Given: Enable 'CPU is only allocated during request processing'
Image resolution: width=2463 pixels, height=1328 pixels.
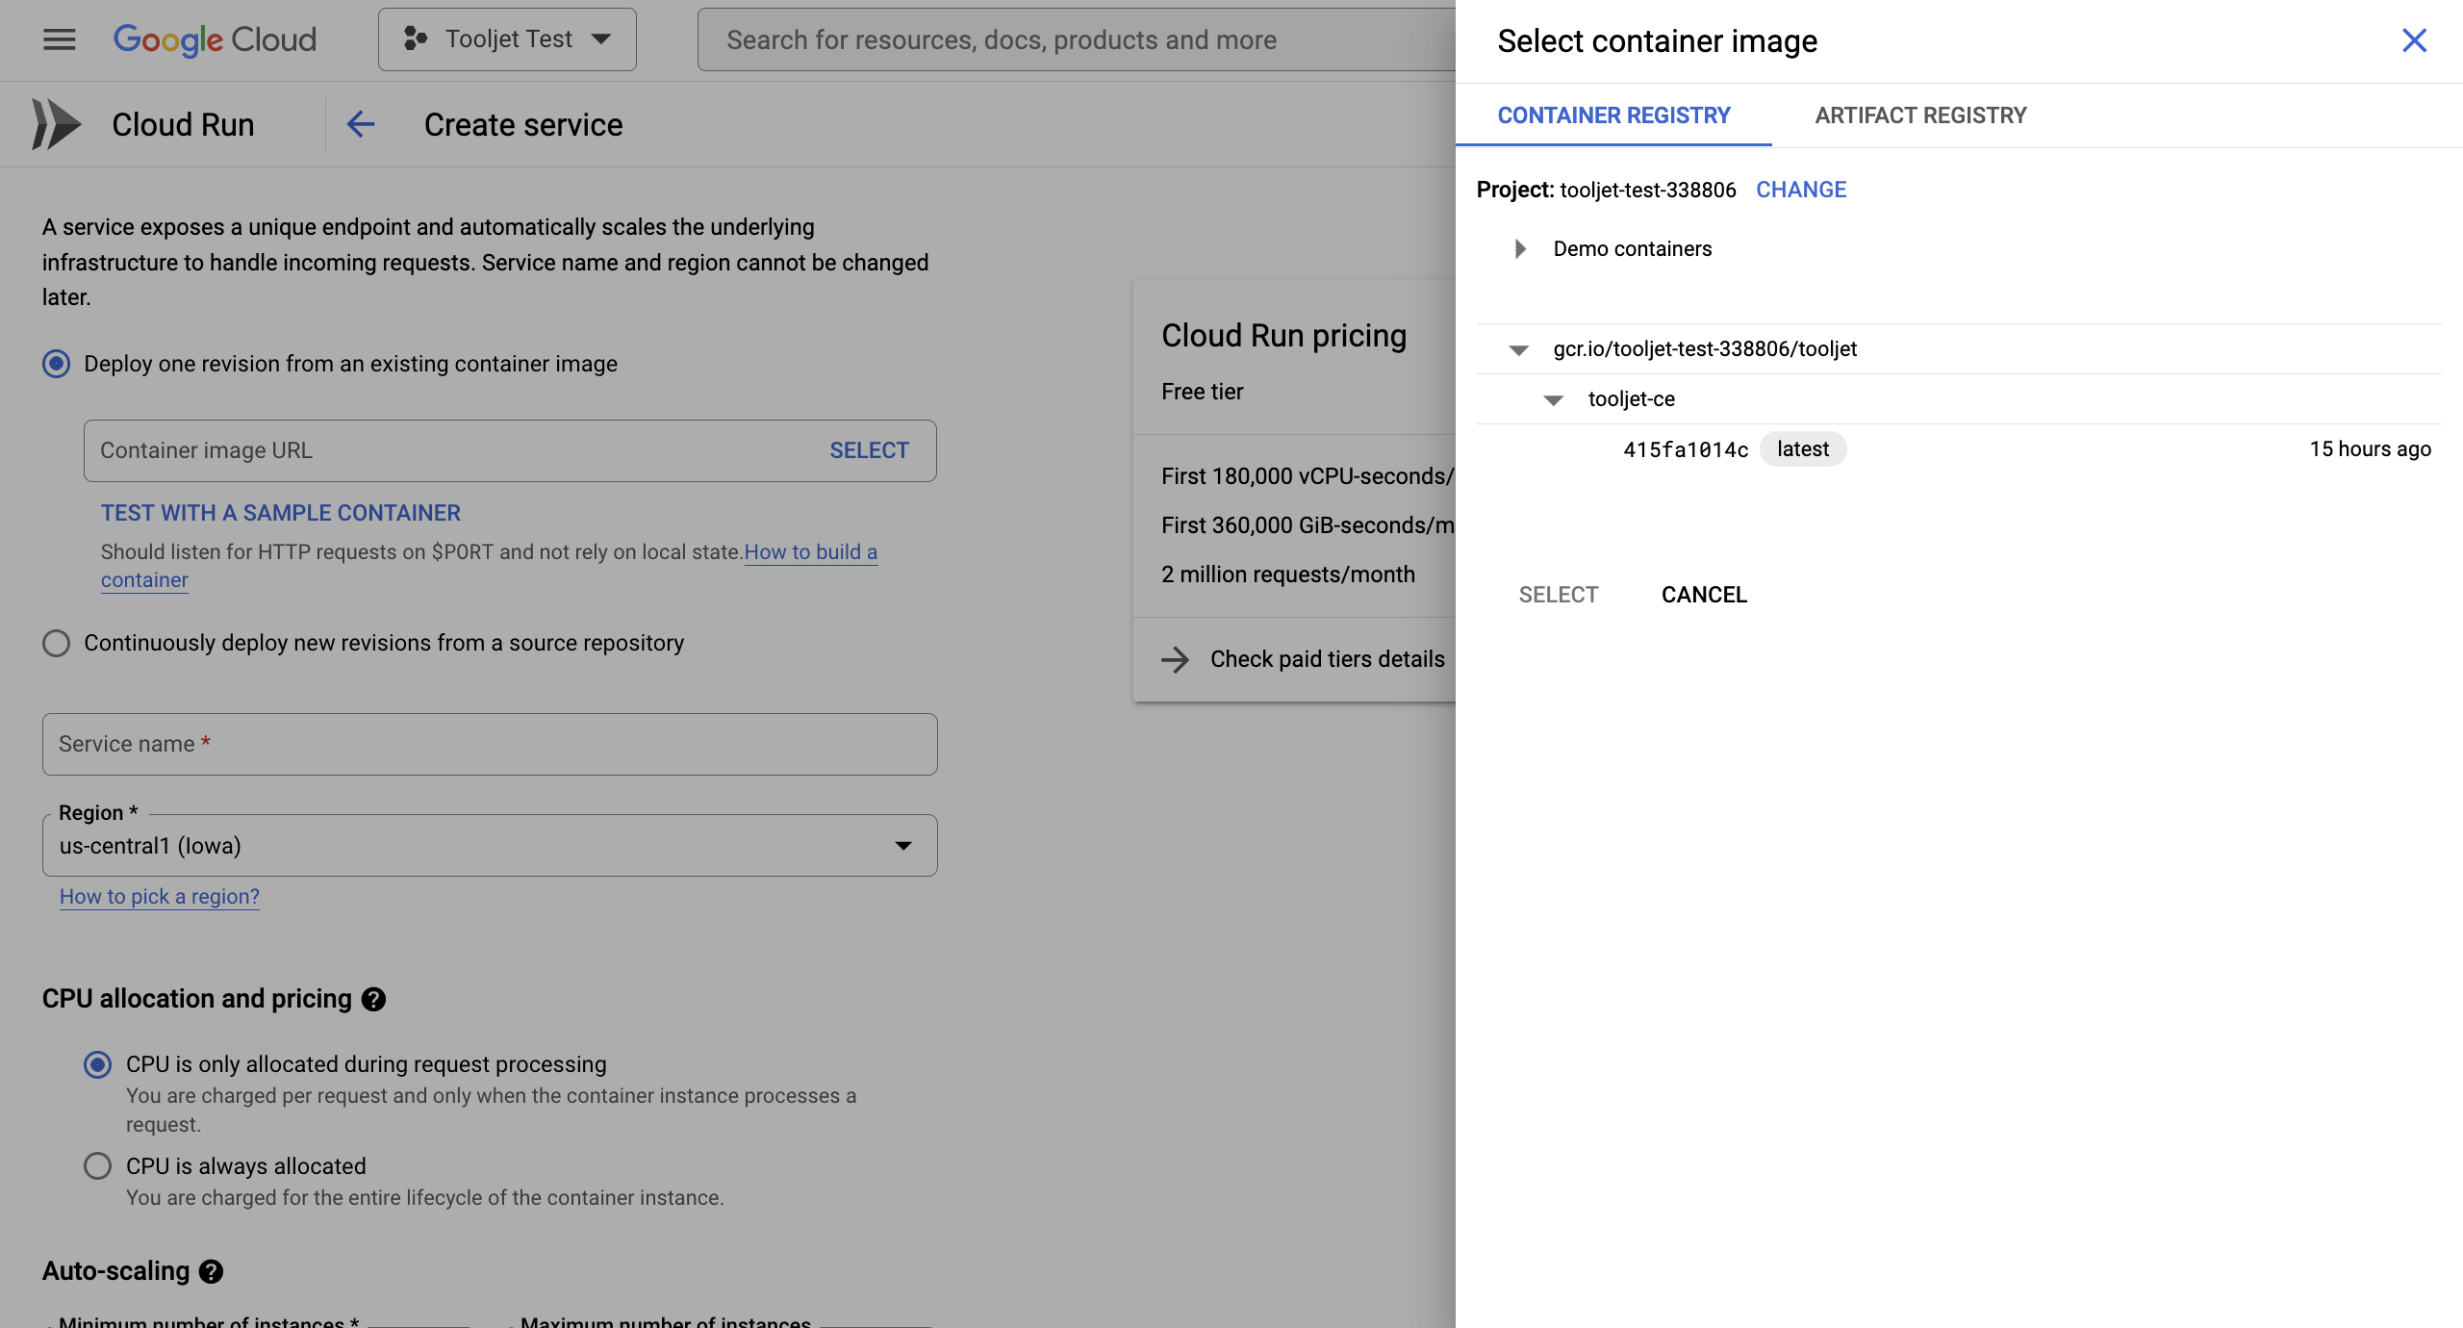Looking at the screenshot, I should click(96, 1063).
